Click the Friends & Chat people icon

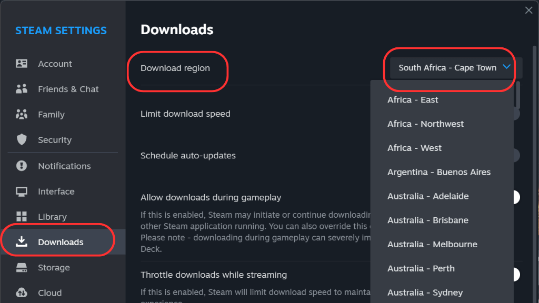pos(22,89)
